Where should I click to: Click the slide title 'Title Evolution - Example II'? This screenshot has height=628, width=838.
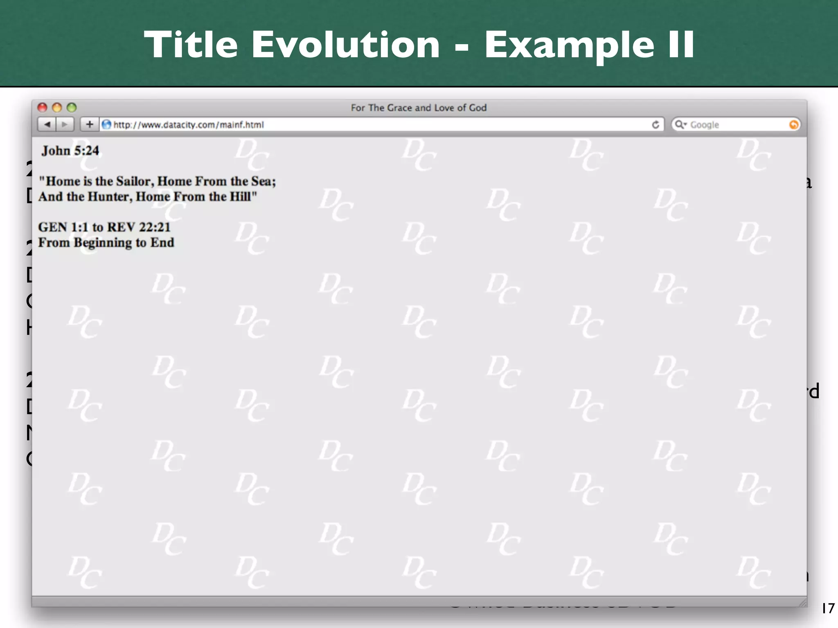click(x=419, y=45)
